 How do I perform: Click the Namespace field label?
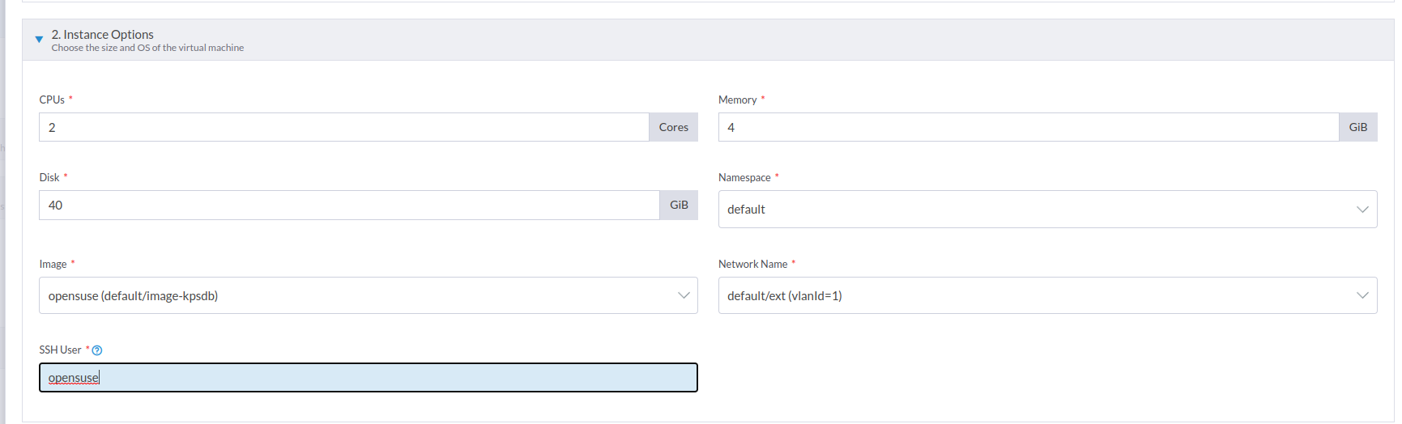744,177
